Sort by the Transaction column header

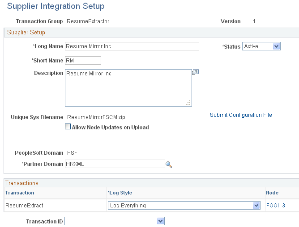pos(20,193)
